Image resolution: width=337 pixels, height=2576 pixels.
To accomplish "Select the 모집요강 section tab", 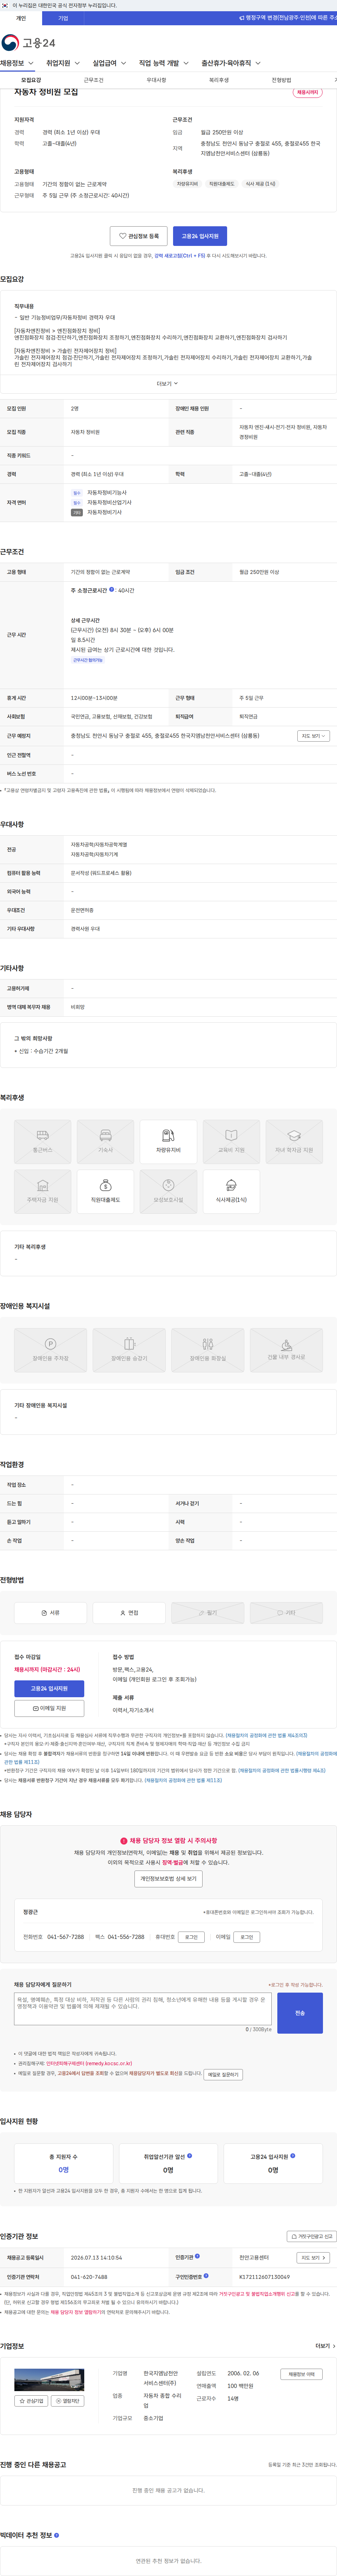I will (31, 80).
